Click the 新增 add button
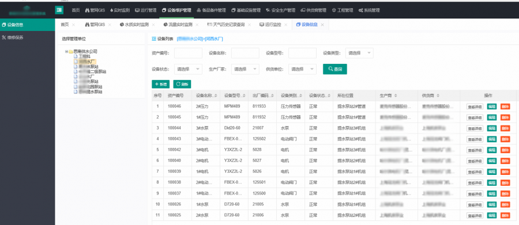519x225 pixels. (160, 84)
